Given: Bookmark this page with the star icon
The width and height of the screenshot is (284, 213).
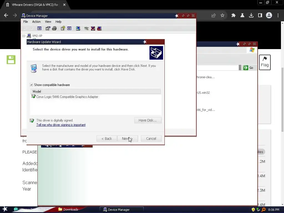Looking at the screenshot, I should pos(222,16).
